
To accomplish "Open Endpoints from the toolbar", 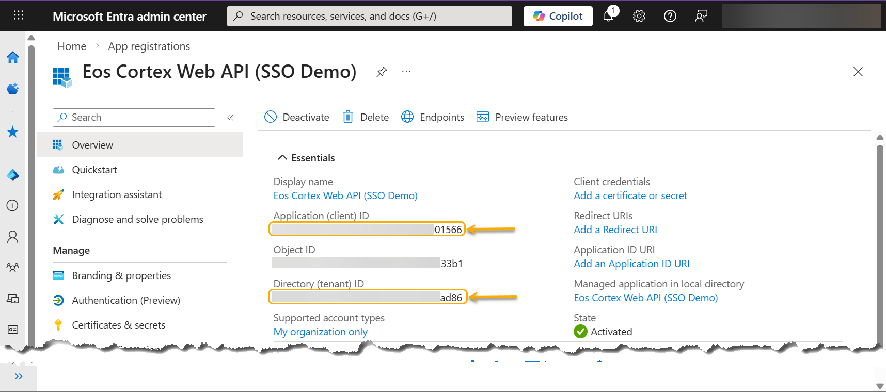I will [433, 117].
